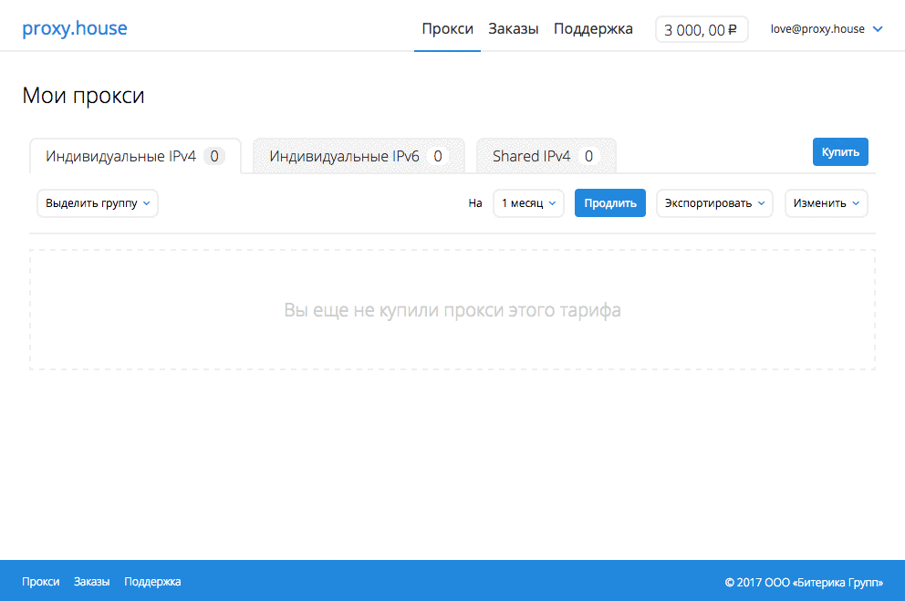The height and width of the screenshot is (601, 905).
Task: Click the 3 000,00 ₽ balance button
Action: (x=702, y=29)
